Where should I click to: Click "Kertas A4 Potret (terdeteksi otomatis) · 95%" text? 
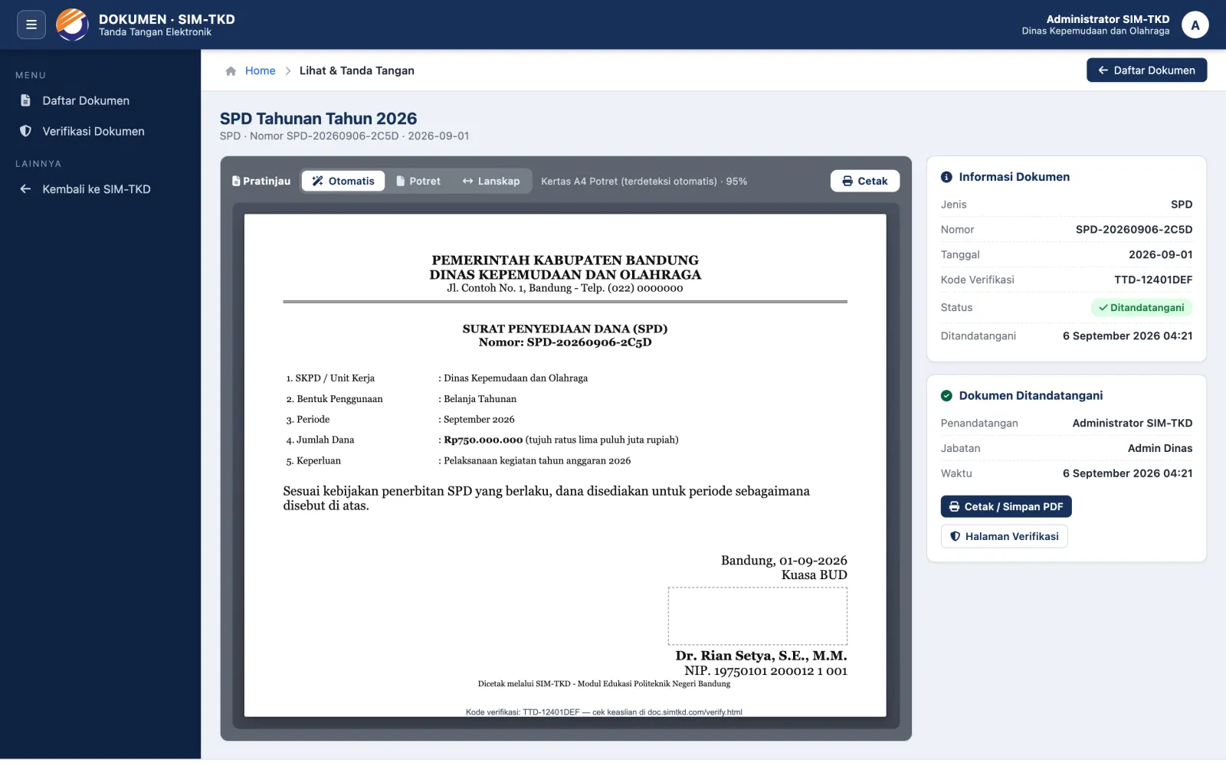pos(644,182)
